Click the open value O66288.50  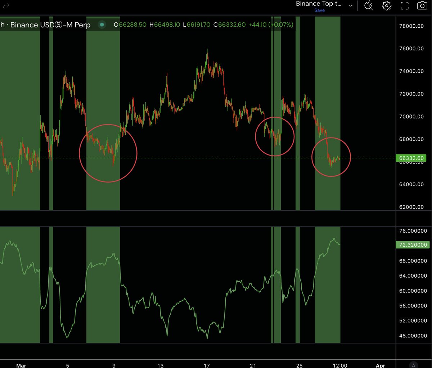click(130, 25)
